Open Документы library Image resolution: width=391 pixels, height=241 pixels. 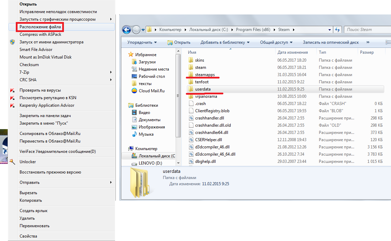point(149,120)
